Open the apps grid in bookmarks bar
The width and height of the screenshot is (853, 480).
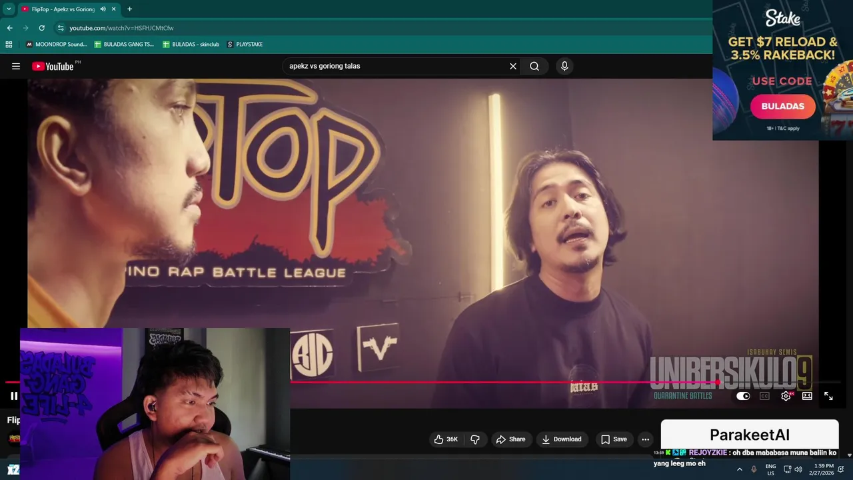point(9,45)
